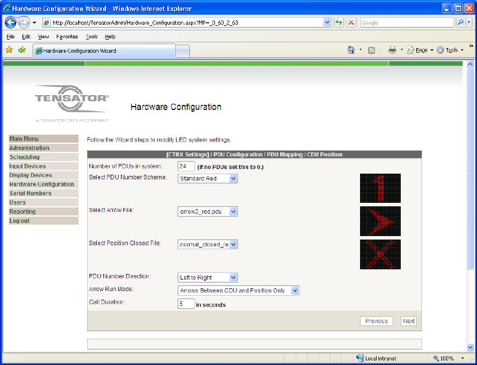
Task: Go to Main Menu in sidebar
Action: click(x=44, y=139)
